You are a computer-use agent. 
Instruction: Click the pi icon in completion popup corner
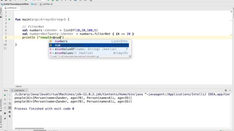pos(130,56)
